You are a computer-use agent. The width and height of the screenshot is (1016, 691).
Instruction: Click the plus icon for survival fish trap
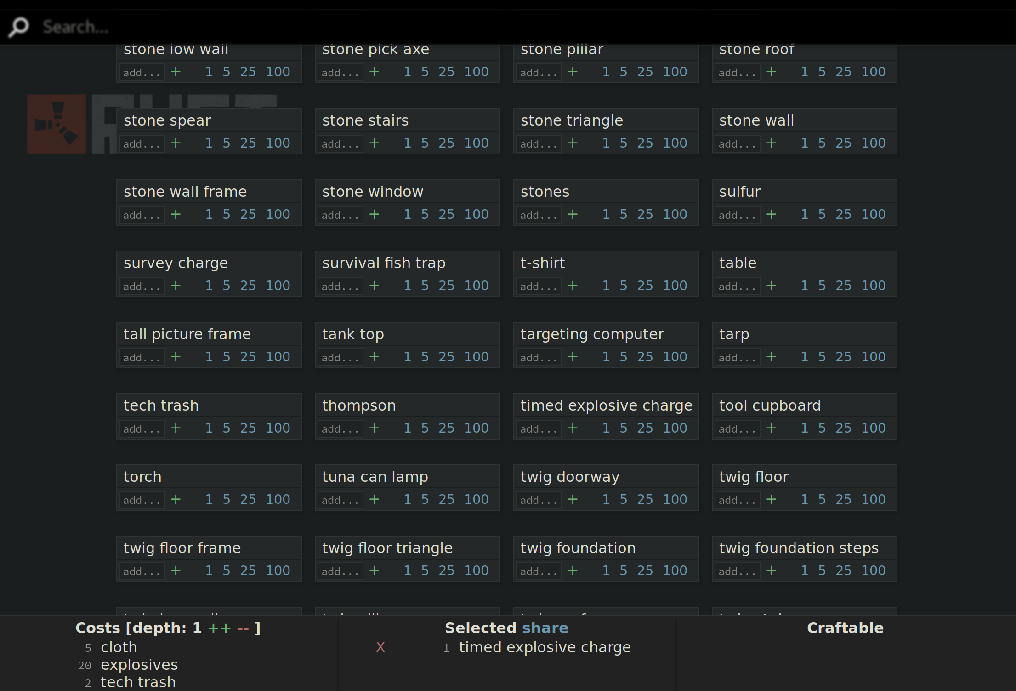pos(374,286)
